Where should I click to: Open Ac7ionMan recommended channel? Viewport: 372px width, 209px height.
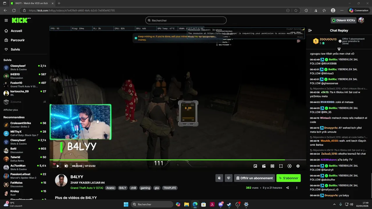click(x=25, y=167)
